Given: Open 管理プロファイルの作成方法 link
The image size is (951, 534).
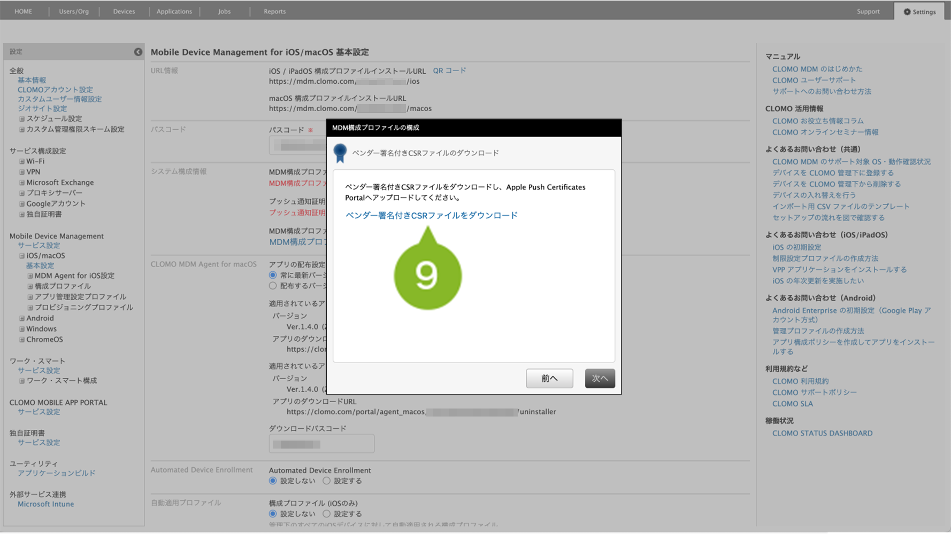Looking at the screenshot, I should pos(818,331).
